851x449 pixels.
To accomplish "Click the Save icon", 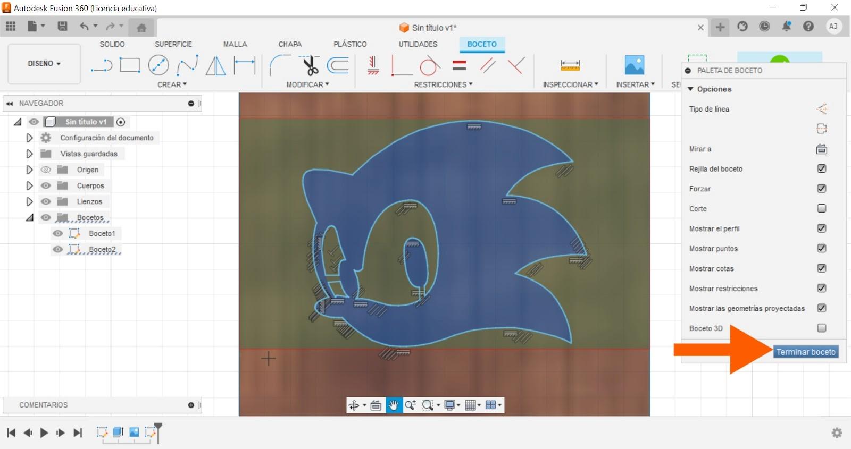I will coord(62,26).
